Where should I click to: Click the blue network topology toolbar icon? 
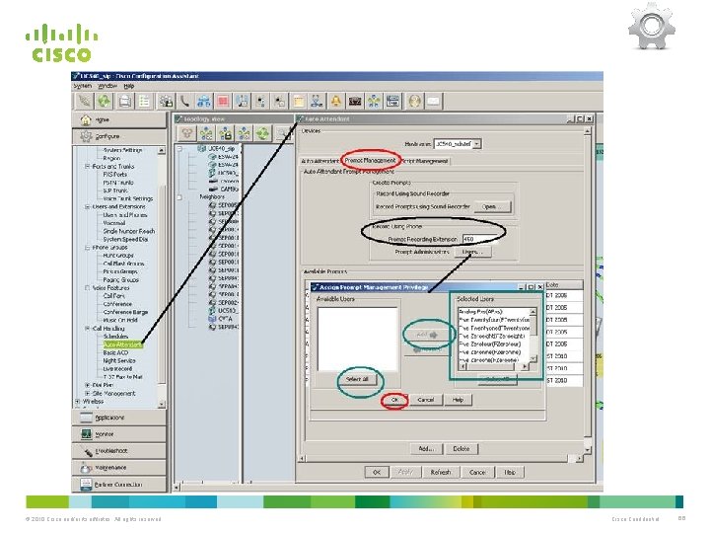(x=204, y=101)
